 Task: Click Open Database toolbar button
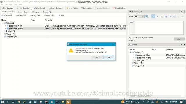coord(23,8)
